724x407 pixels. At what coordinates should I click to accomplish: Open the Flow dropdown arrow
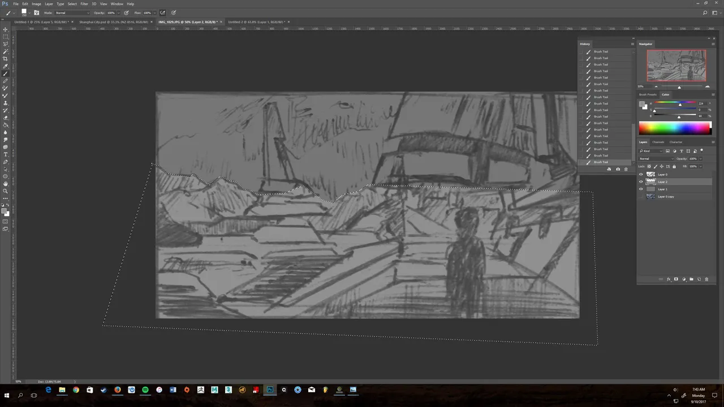click(154, 12)
